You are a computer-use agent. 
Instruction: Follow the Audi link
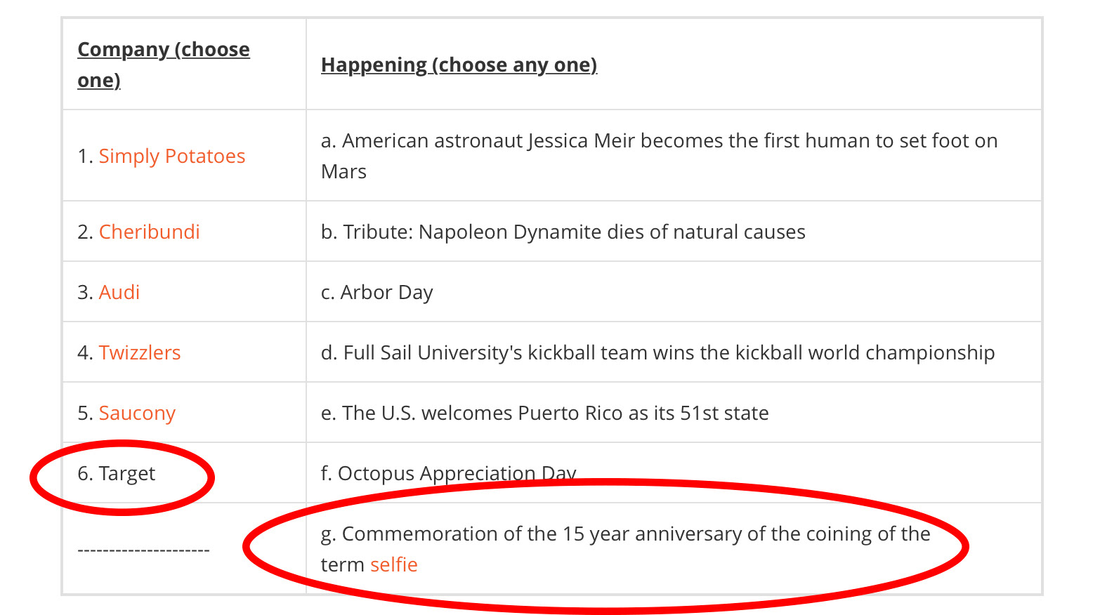(119, 292)
